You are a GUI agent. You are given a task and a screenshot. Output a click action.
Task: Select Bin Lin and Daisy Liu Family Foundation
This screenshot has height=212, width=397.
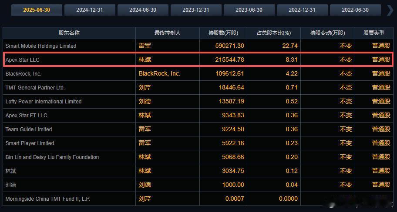pyautogui.click(x=52, y=157)
